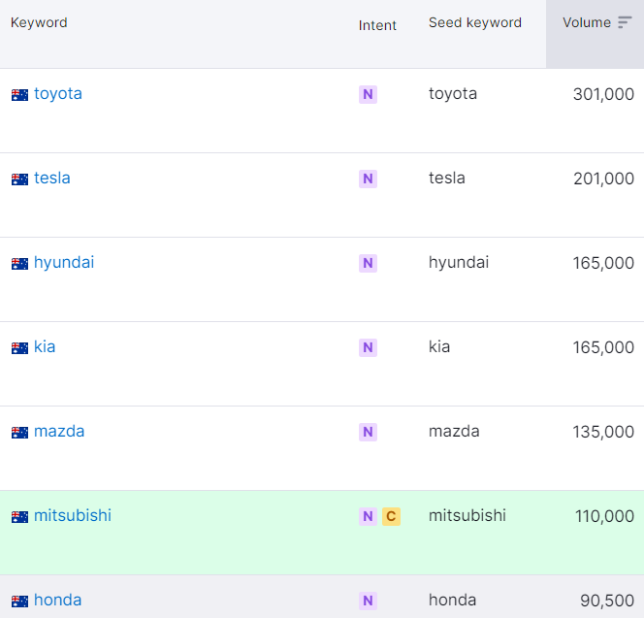Image resolution: width=644 pixels, height=618 pixels.
Task: Click the Australia flag beside honda
Action: coord(19,602)
